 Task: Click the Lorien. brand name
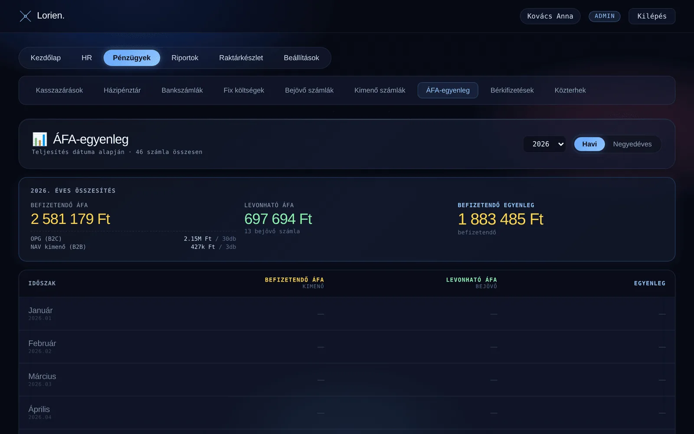click(51, 16)
